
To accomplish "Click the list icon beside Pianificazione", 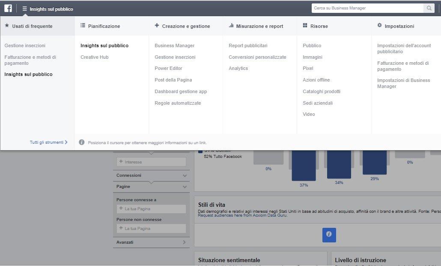I will pos(83,26).
